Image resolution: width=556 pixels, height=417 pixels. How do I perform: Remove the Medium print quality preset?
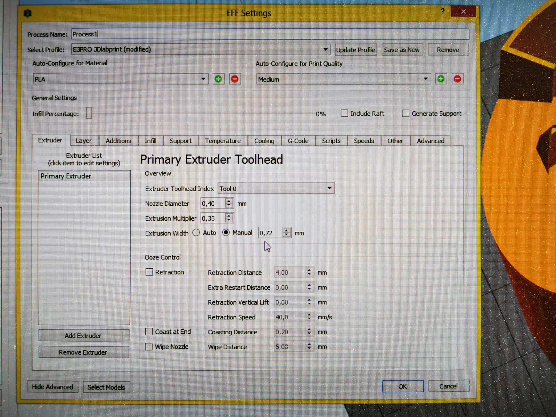coord(458,79)
